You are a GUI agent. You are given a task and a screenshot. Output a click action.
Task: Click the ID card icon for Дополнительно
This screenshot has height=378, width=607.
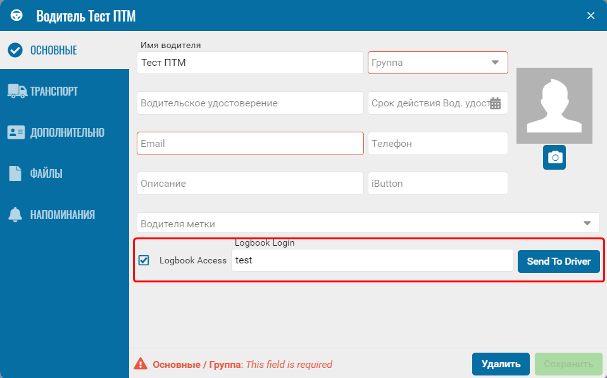click(x=16, y=132)
